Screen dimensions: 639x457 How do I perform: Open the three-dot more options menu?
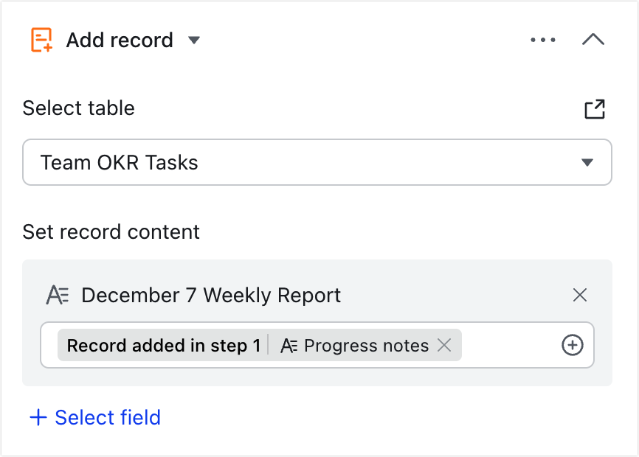[x=543, y=40]
